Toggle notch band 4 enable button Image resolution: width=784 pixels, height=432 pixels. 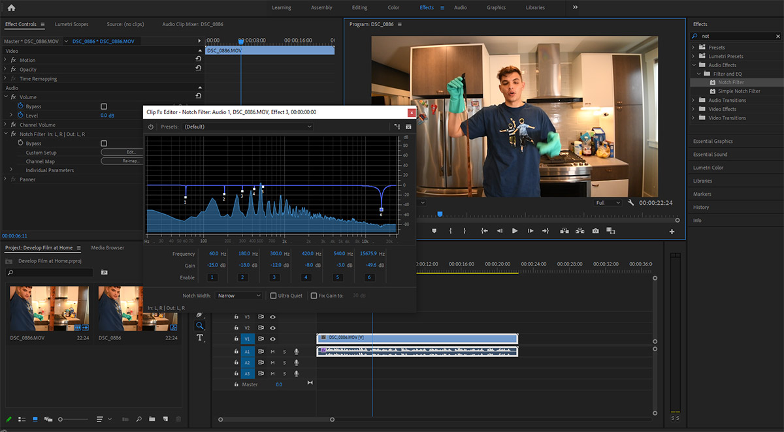click(x=306, y=277)
